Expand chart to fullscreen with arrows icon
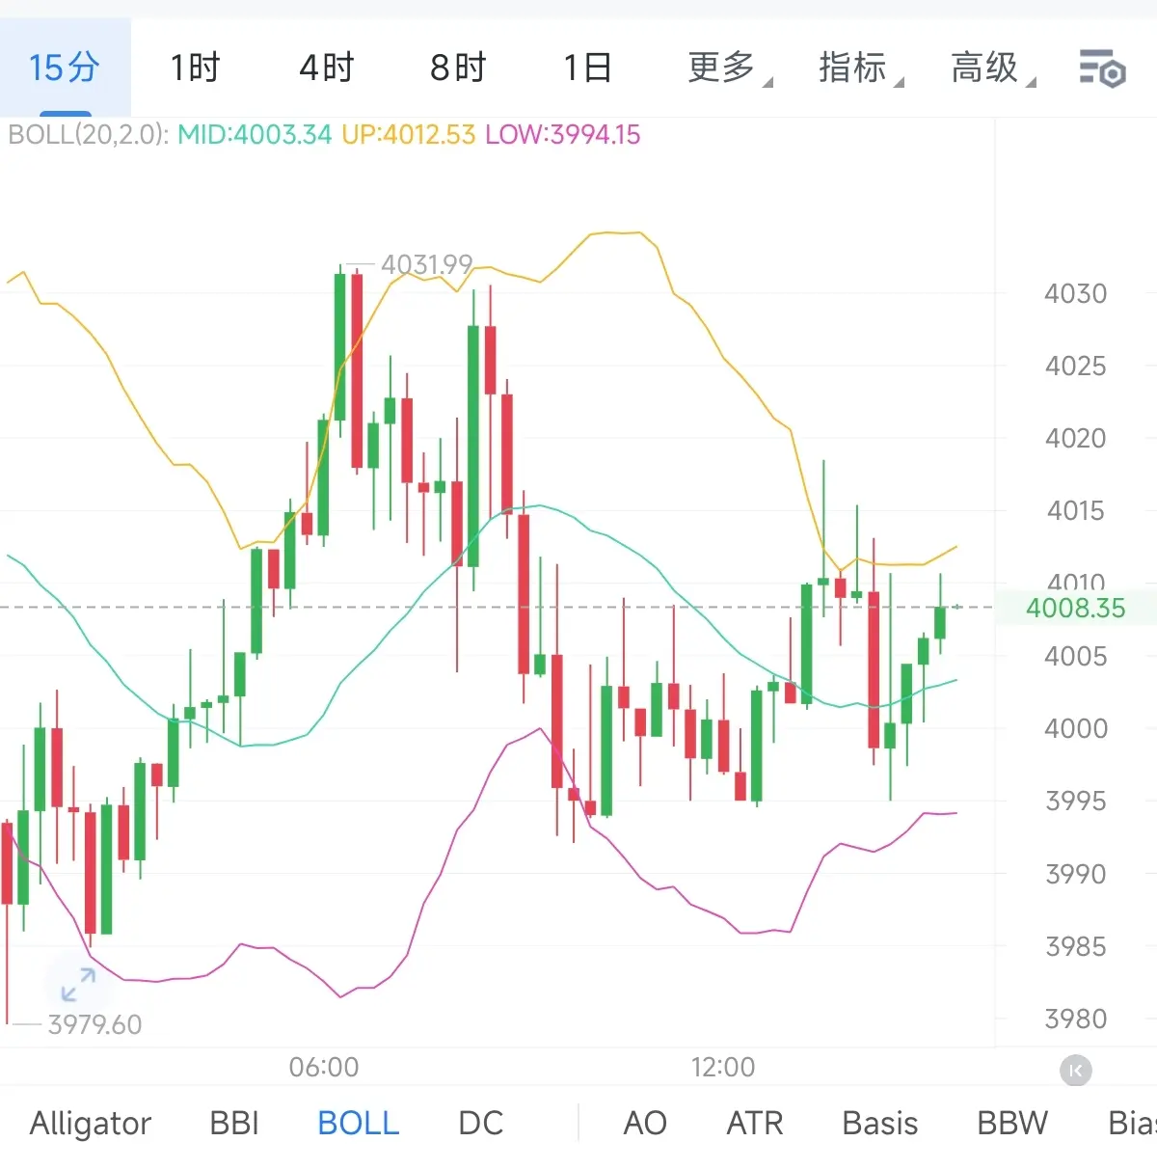The height and width of the screenshot is (1169, 1157). [77, 986]
